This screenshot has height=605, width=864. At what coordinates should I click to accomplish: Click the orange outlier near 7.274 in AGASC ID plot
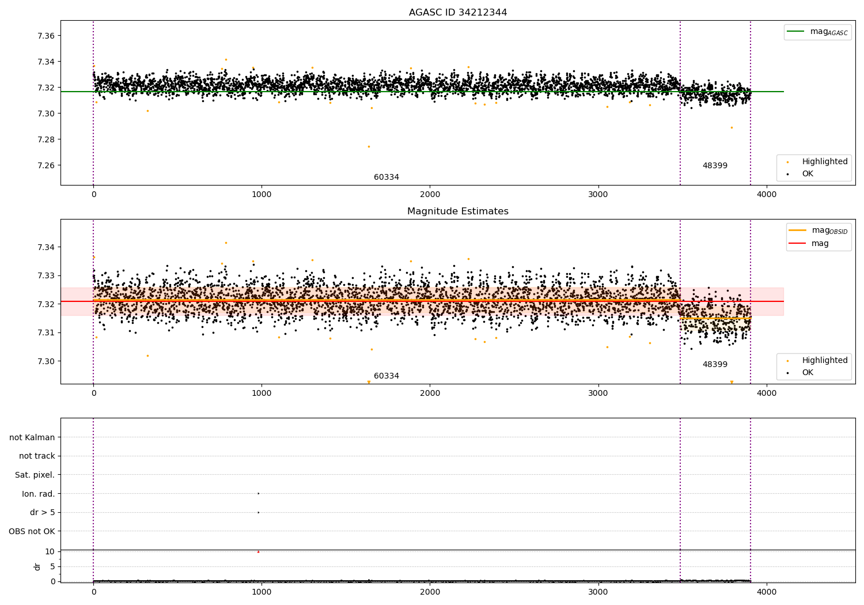(x=369, y=146)
